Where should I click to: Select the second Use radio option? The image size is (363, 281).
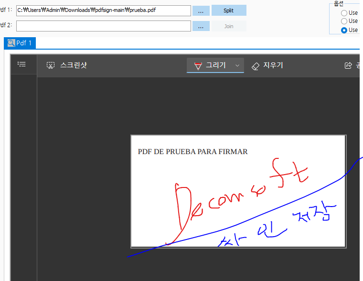(x=344, y=21)
